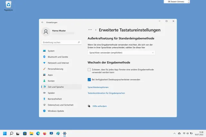Enable different input method per app window checkbox
The width and height of the screenshot is (206, 137).
(89, 70)
